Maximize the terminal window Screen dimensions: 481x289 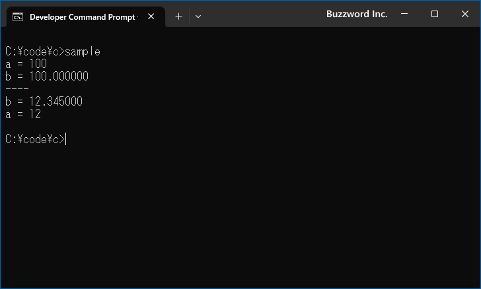(x=435, y=14)
